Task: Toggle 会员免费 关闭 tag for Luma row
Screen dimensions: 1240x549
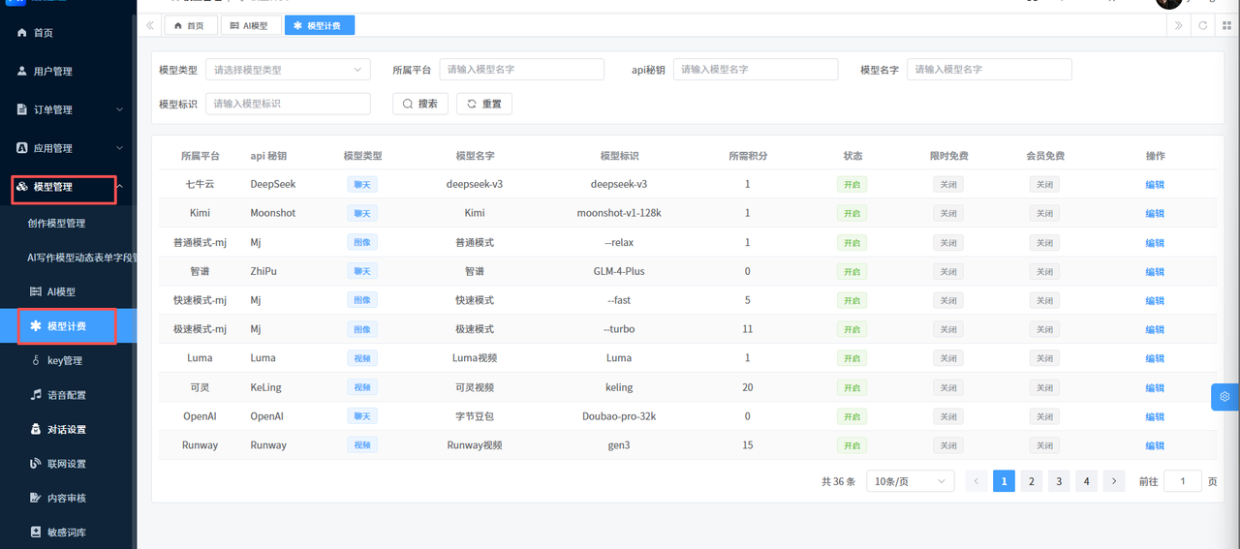Action: 1043,358
